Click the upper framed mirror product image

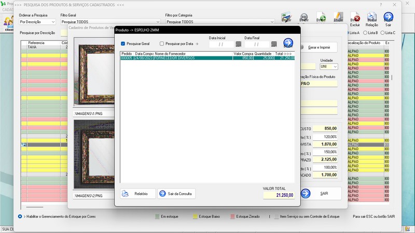(x=94, y=71)
